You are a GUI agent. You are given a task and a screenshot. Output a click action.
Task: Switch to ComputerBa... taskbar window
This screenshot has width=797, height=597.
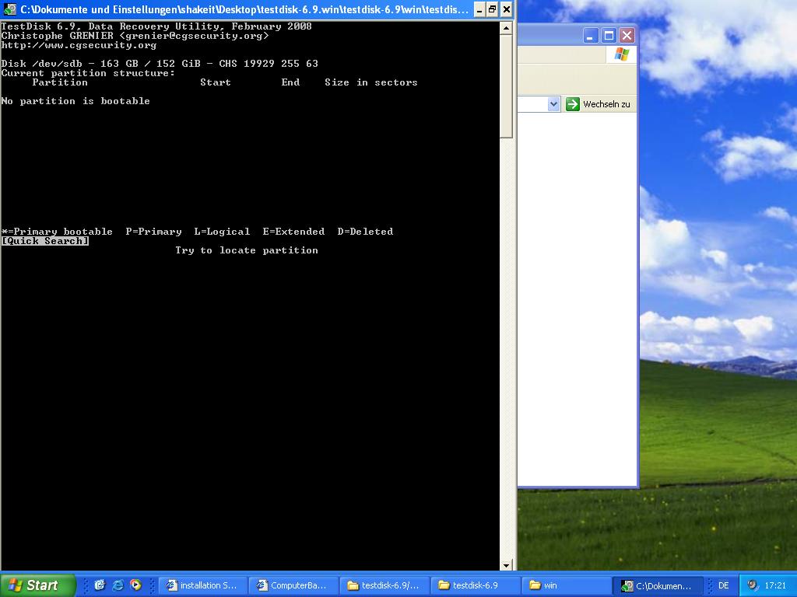(293, 585)
